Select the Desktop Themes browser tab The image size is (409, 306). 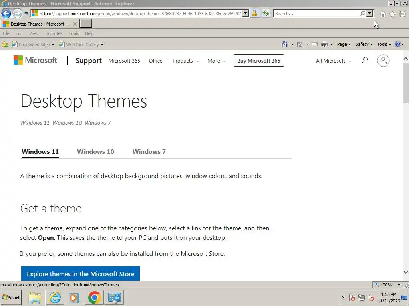tap(40, 24)
